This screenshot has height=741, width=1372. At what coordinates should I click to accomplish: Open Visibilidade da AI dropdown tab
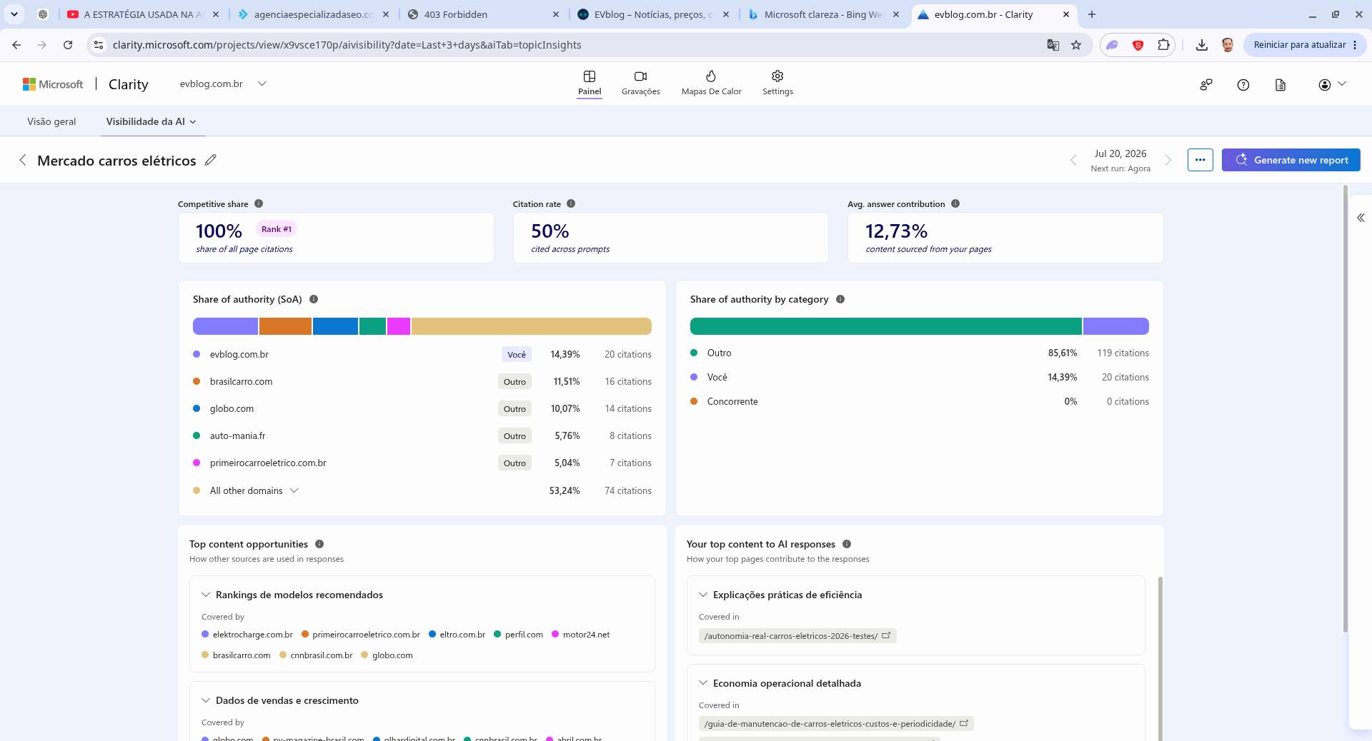(x=151, y=121)
